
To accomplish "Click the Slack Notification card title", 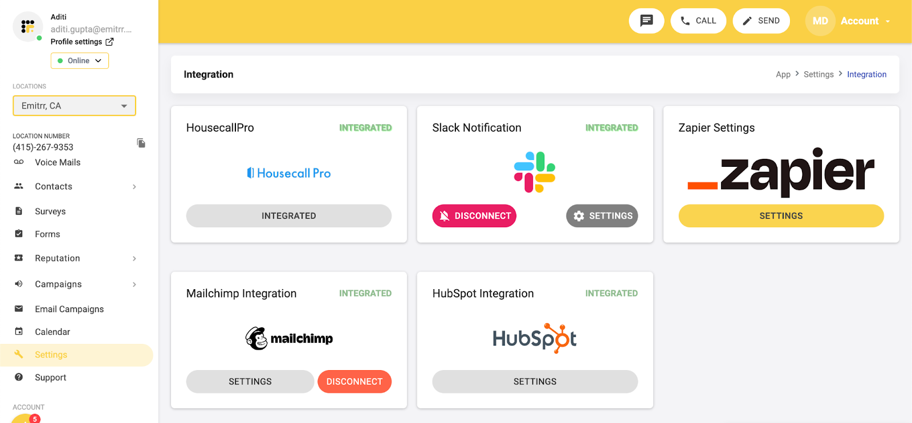I will point(477,128).
